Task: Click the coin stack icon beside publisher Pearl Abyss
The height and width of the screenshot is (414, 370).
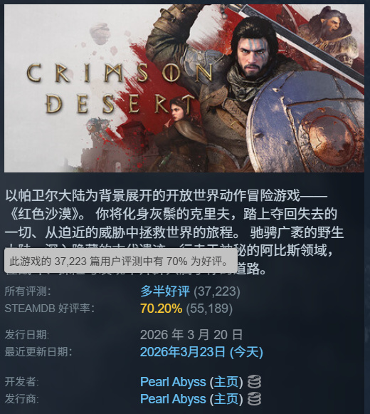Action: click(254, 399)
